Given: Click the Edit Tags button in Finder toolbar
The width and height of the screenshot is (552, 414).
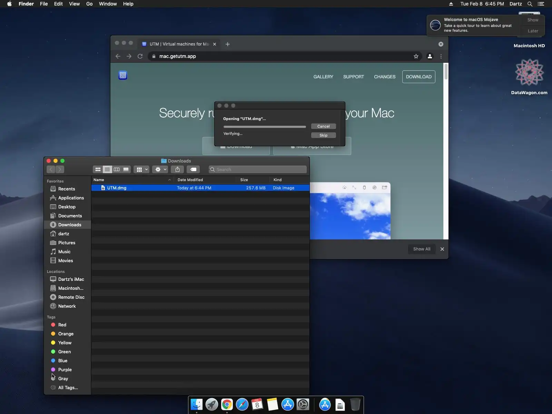Looking at the screenshot, I should [194, 169].
